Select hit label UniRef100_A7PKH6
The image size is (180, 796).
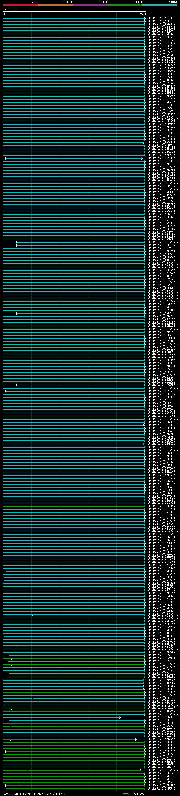pos(161,121)
